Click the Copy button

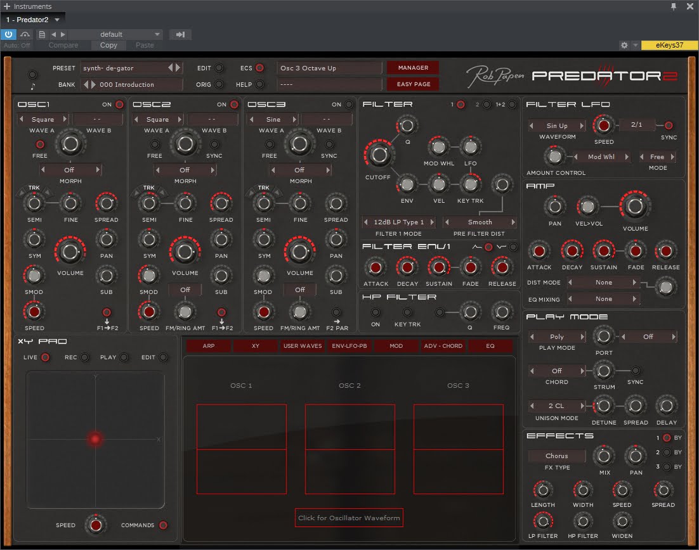108,45
